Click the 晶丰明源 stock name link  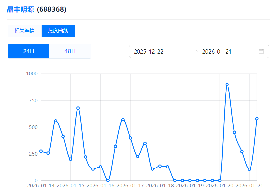20,9
